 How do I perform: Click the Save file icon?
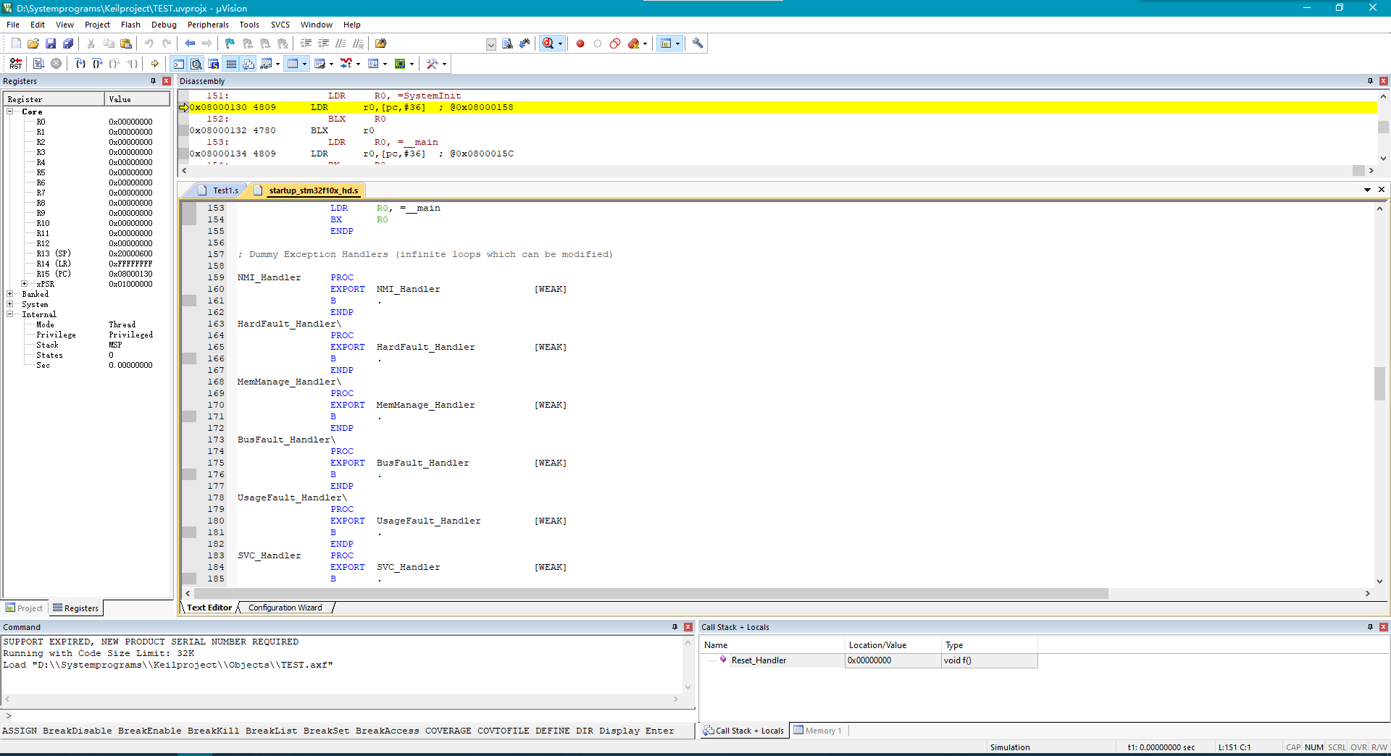(51, 43)
